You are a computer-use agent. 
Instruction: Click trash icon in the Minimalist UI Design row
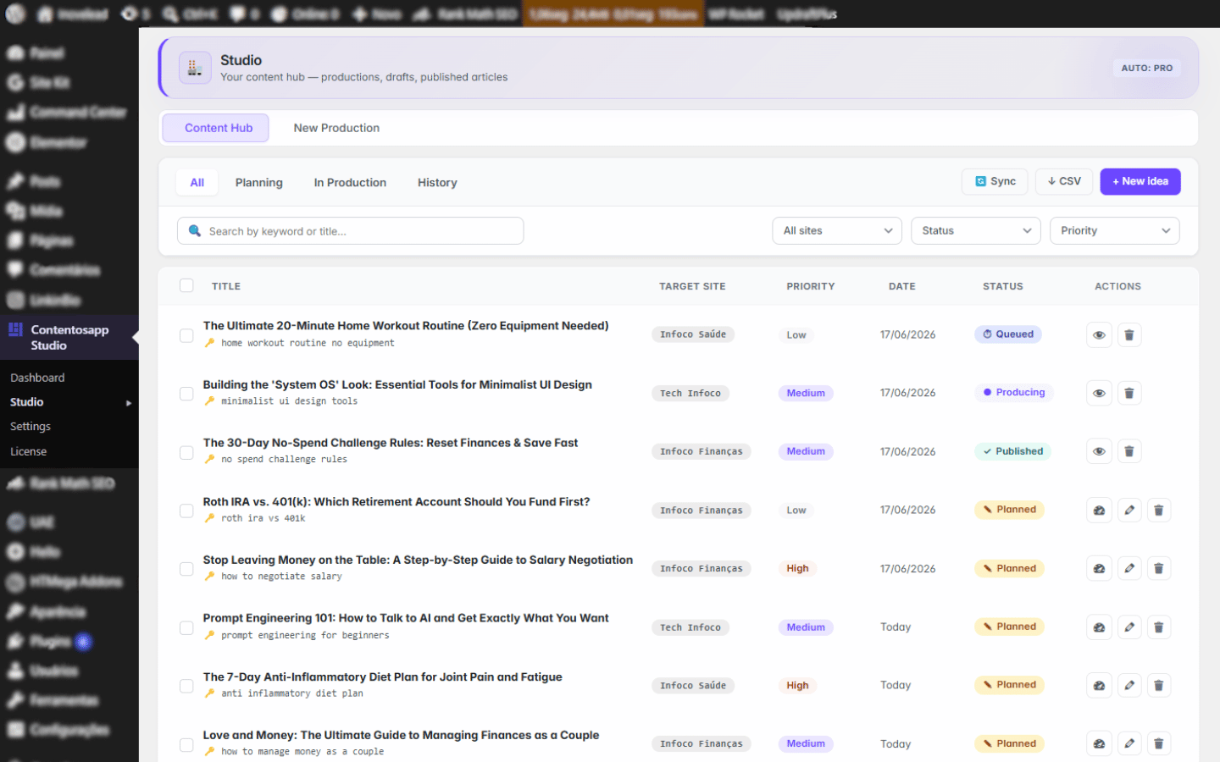[x=1128, y=393]
